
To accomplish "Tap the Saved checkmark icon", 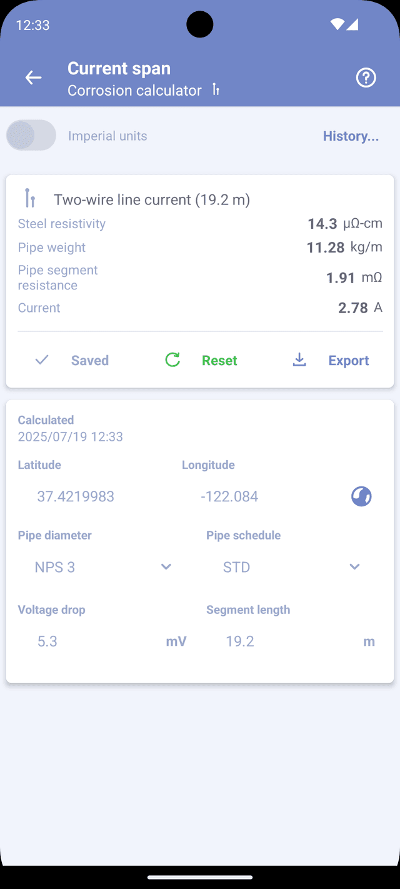I will point(42,360).
